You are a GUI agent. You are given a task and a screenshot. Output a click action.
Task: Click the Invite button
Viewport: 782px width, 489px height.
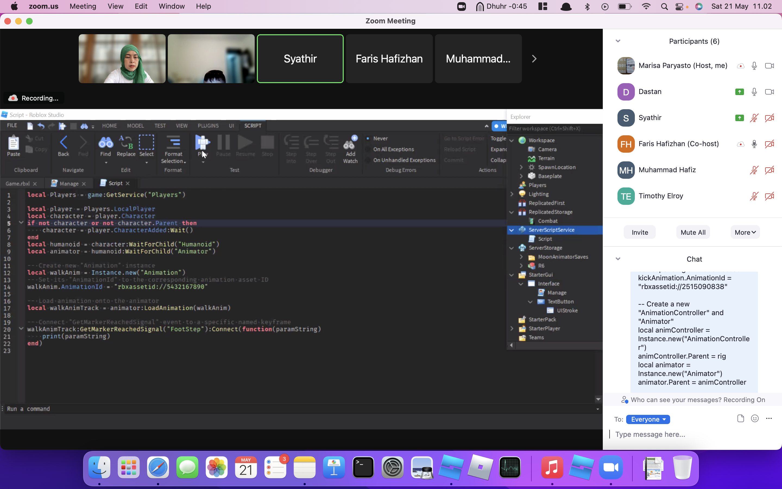tap(639, 232)
